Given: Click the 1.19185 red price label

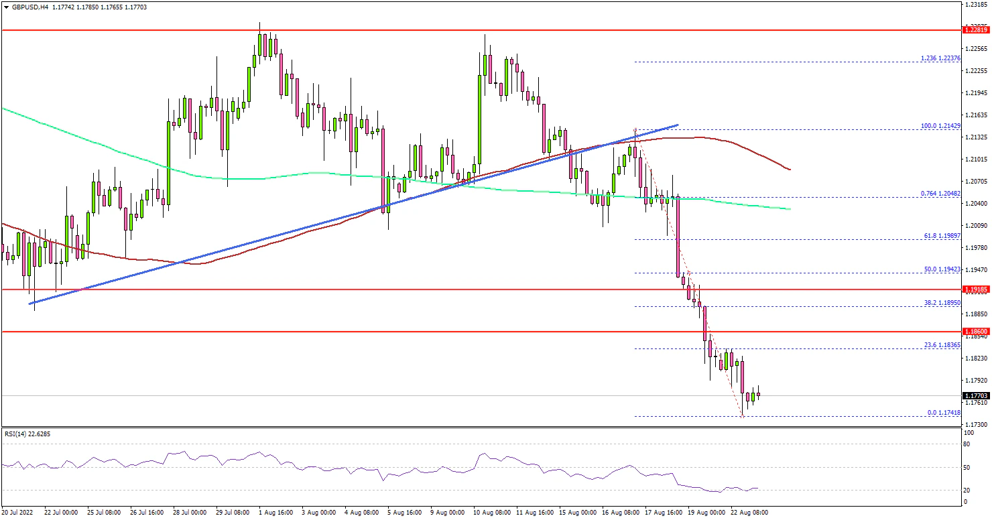Looking at the screenshot, I should [x=975, y=289].
